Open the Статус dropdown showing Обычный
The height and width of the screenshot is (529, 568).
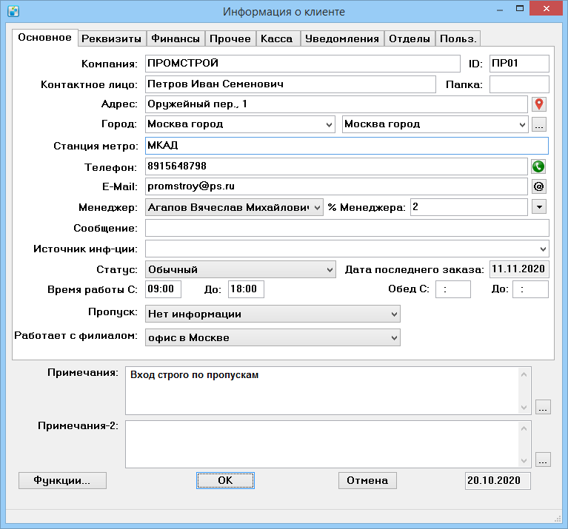click(241, 269)
